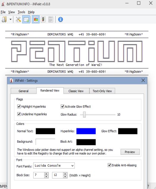Close the iNFekt Settings dialog
The width and height of the screenshot is (156, 189).
coord(143,81)
